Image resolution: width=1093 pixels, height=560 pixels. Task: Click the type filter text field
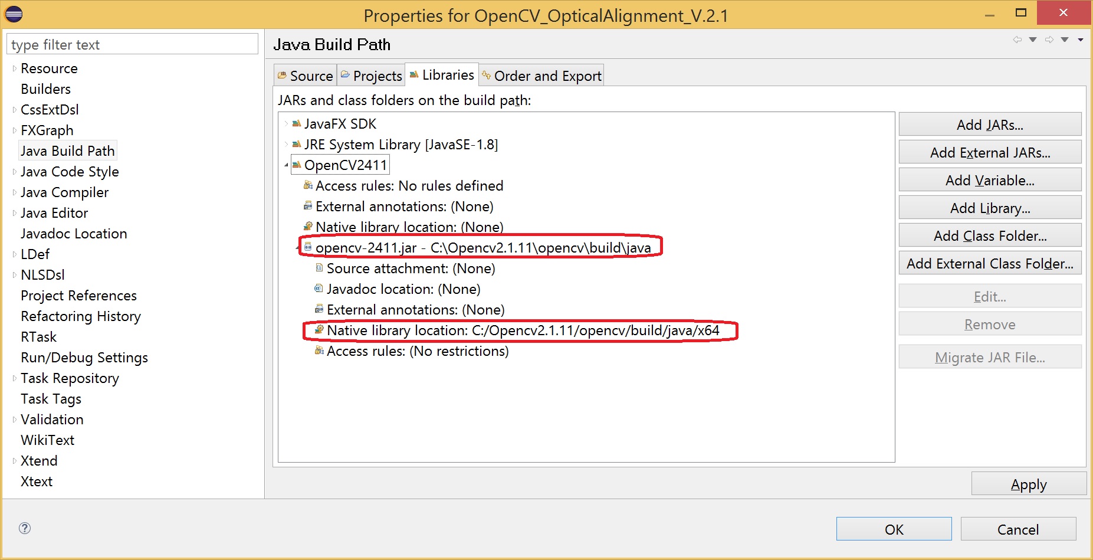coord(131,44)
